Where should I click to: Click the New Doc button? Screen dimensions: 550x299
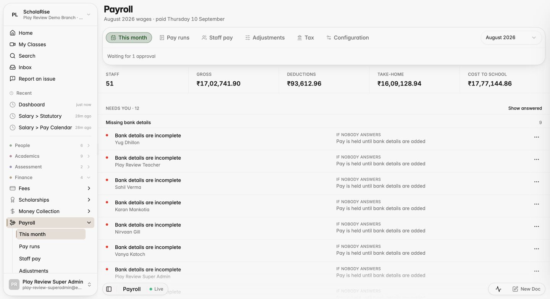click(x=526, y=289)
